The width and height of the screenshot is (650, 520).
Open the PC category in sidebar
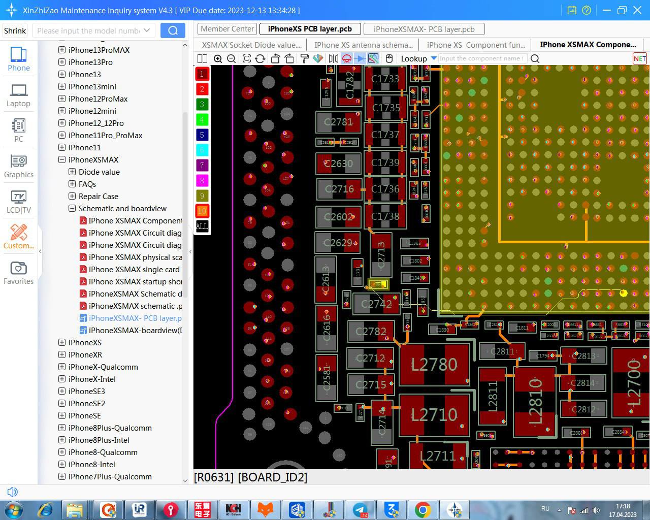[x=19, y=131]
